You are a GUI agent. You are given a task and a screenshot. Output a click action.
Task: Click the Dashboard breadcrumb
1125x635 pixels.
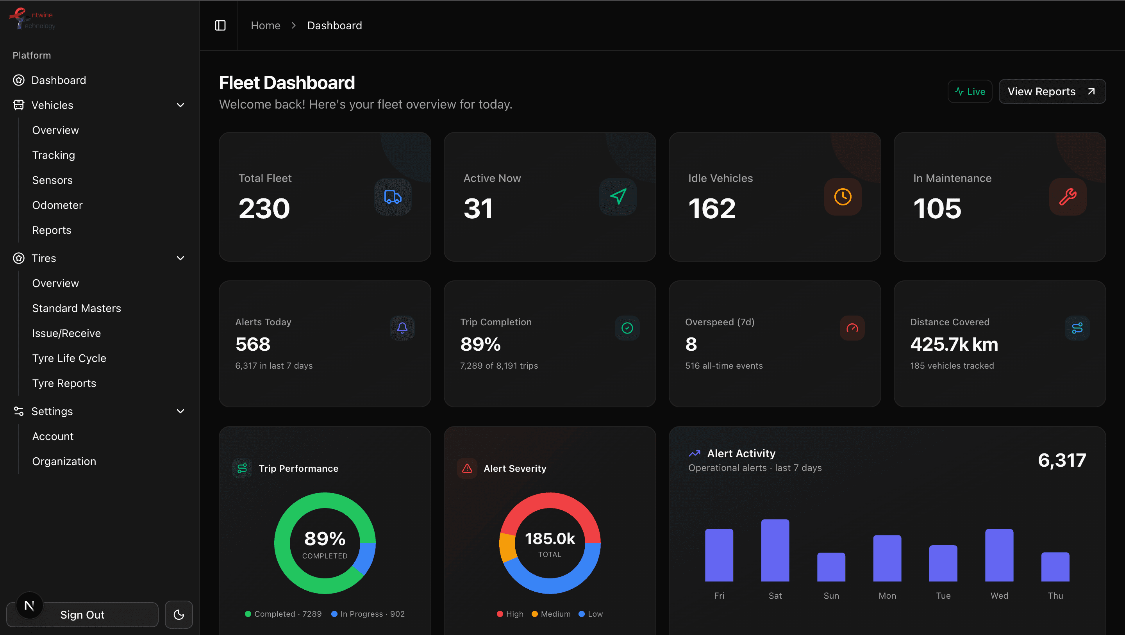tap(334, 25)
